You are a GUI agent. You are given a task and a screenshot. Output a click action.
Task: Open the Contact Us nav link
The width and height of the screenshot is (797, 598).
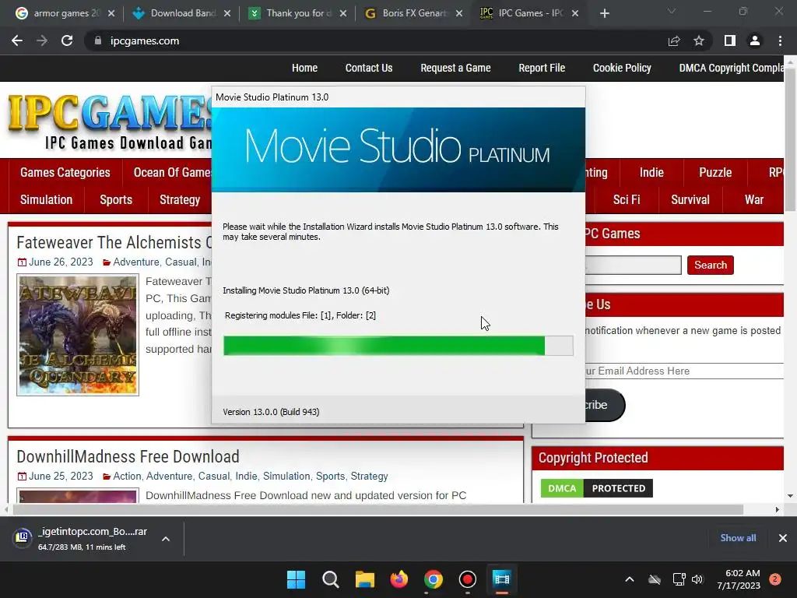point(368,68)
